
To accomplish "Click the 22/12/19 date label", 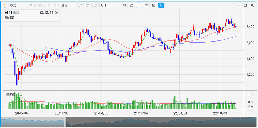I will point(46,13).
